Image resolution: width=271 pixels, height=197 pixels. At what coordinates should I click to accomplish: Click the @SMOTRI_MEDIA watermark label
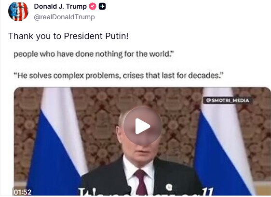click(228, 100)
